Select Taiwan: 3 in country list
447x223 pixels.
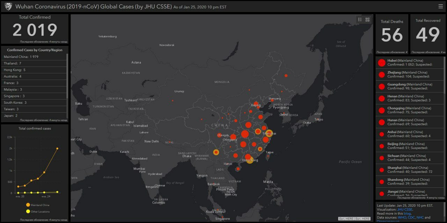point(34,109)
